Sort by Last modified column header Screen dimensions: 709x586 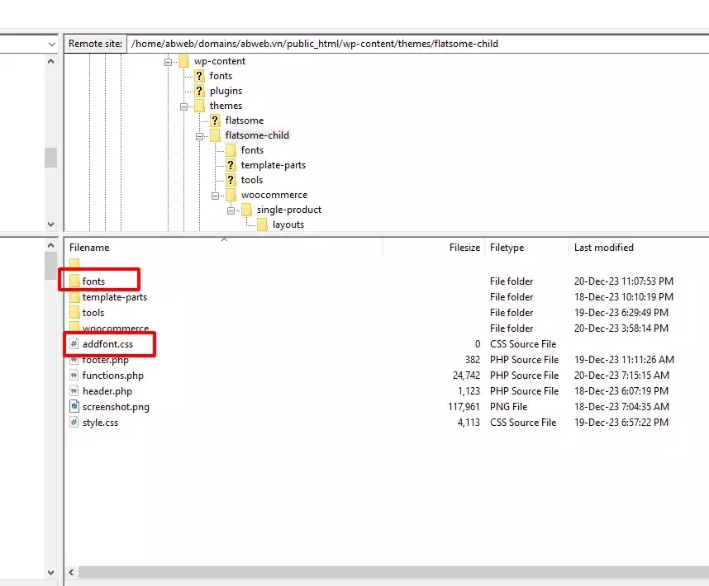pos(603,248)
